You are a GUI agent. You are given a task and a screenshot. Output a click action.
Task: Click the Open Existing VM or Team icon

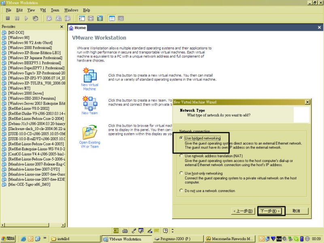pos(90,132)
